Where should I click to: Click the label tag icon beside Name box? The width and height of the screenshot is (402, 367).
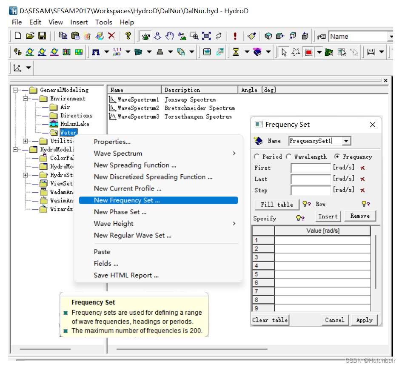click(322, 37)
